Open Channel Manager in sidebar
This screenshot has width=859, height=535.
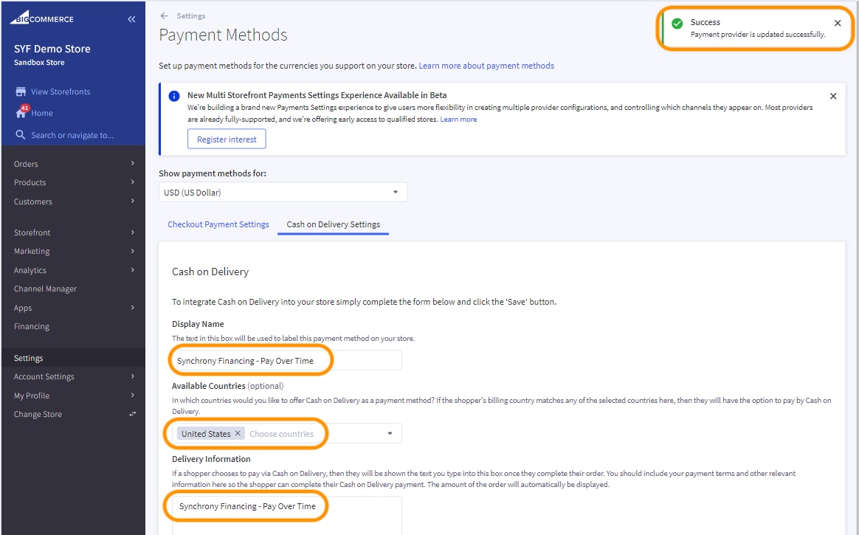45,289
